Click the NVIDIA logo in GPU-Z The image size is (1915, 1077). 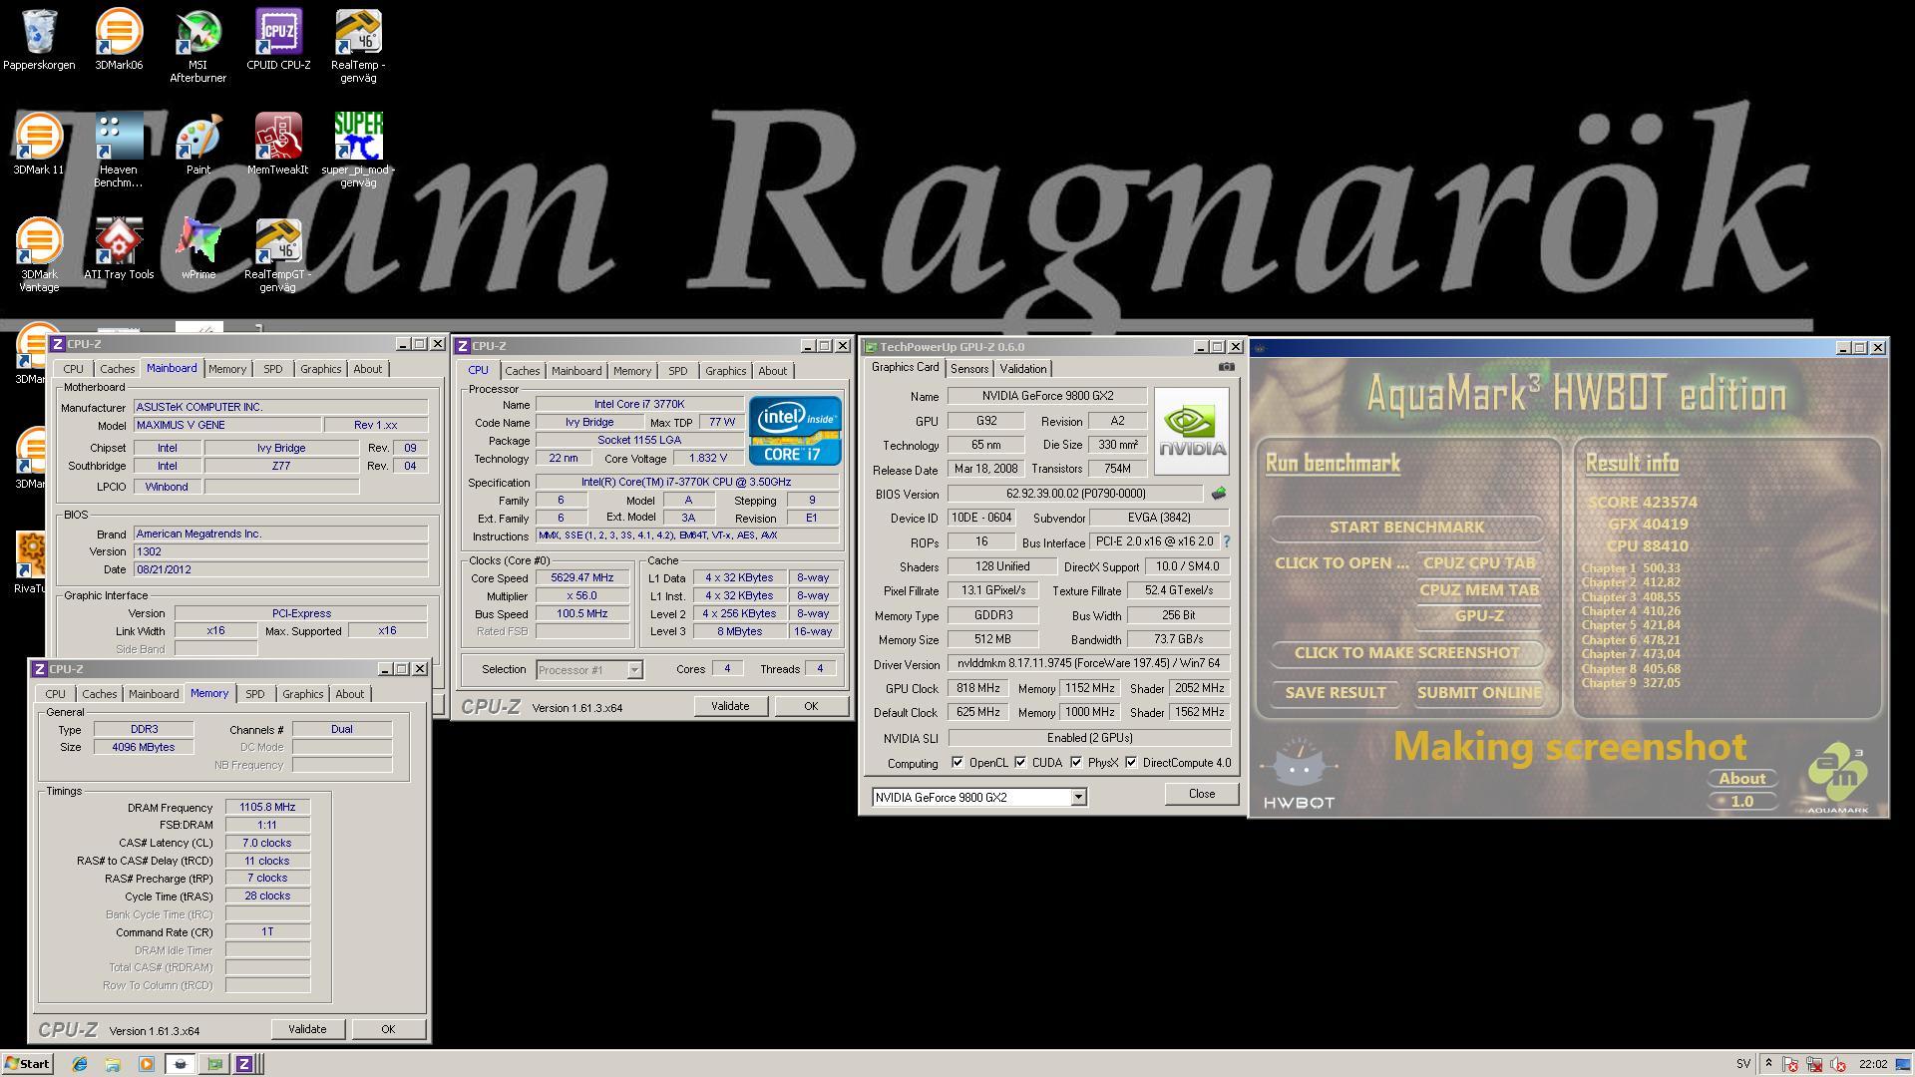point(1192,431)
